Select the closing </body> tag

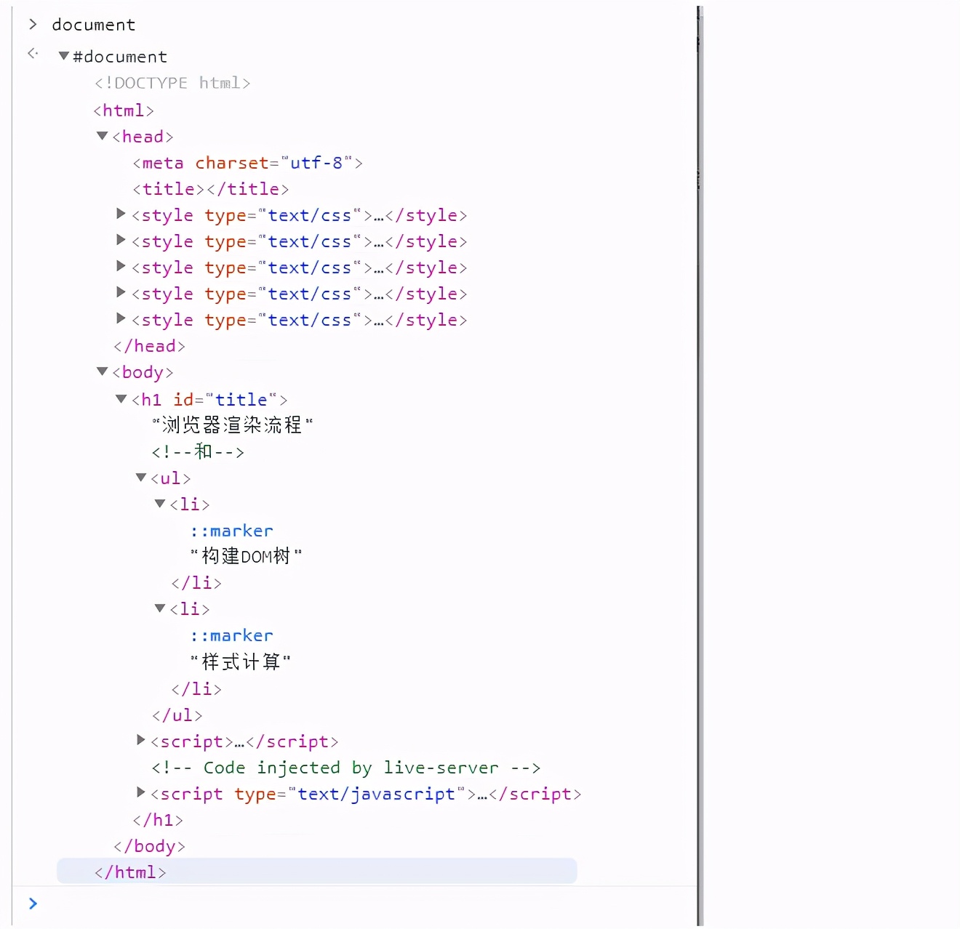(x=150, y=846)
